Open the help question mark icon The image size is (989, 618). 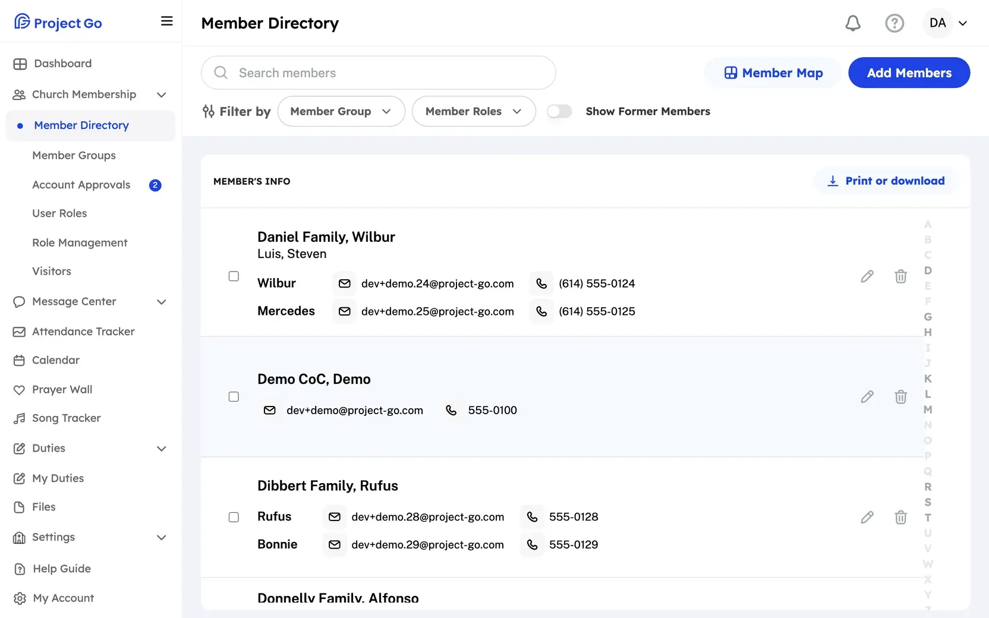pyautogui.click(x=894, y=23)
